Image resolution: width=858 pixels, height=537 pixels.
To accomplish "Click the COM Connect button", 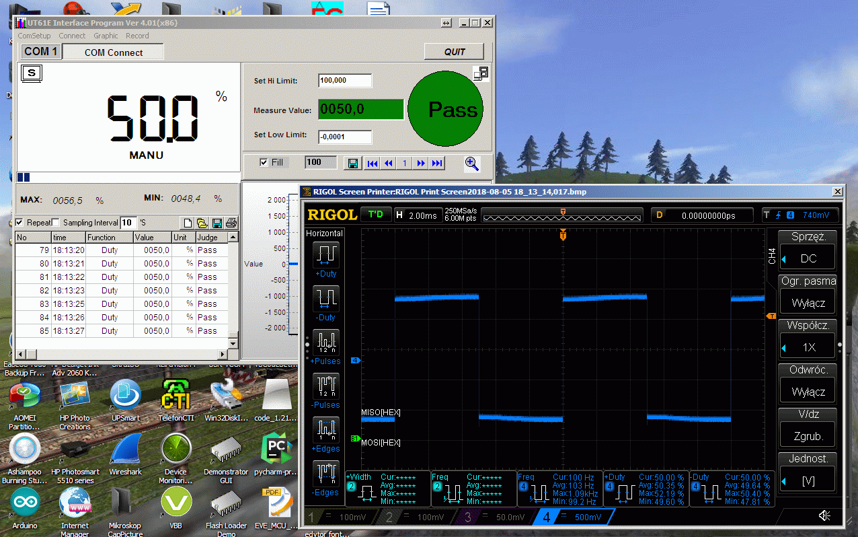I will coord(113,52).
